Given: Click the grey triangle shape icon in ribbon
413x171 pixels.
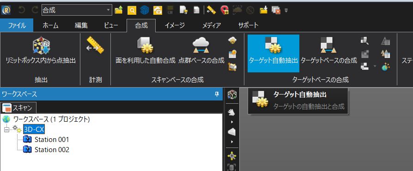Looking at the screenshot, I should [x=386, y=41].
